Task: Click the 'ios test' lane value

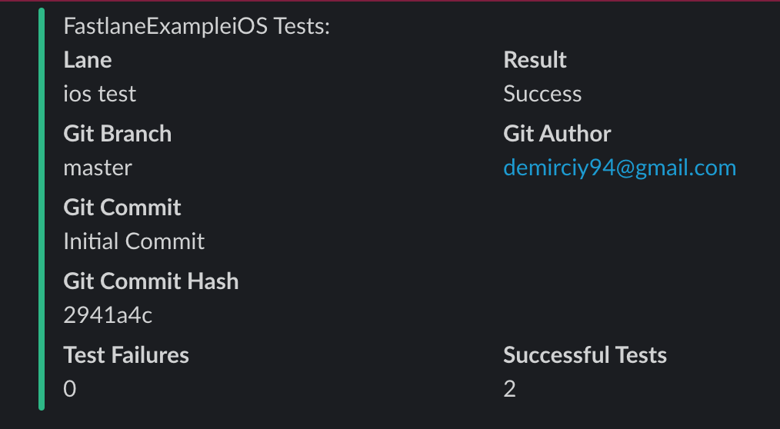Action: click(99, 94)
